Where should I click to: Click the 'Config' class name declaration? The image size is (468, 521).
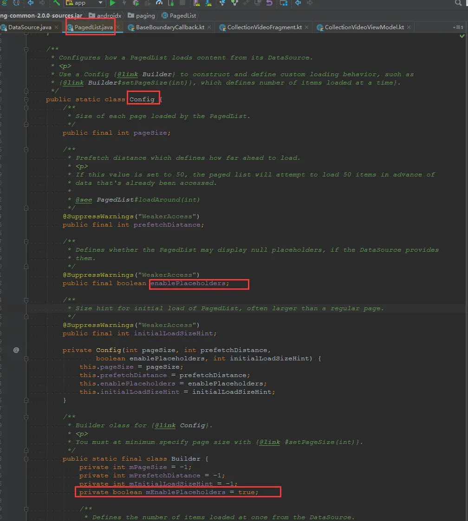[x=142, y=99]
